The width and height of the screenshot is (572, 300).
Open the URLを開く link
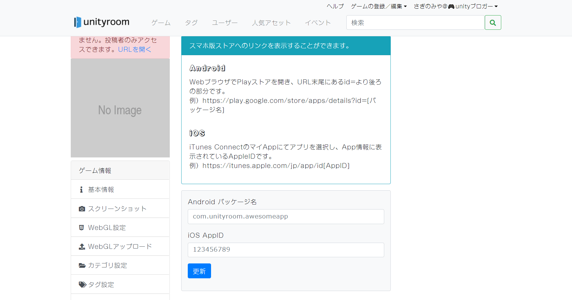click(134, 49)
